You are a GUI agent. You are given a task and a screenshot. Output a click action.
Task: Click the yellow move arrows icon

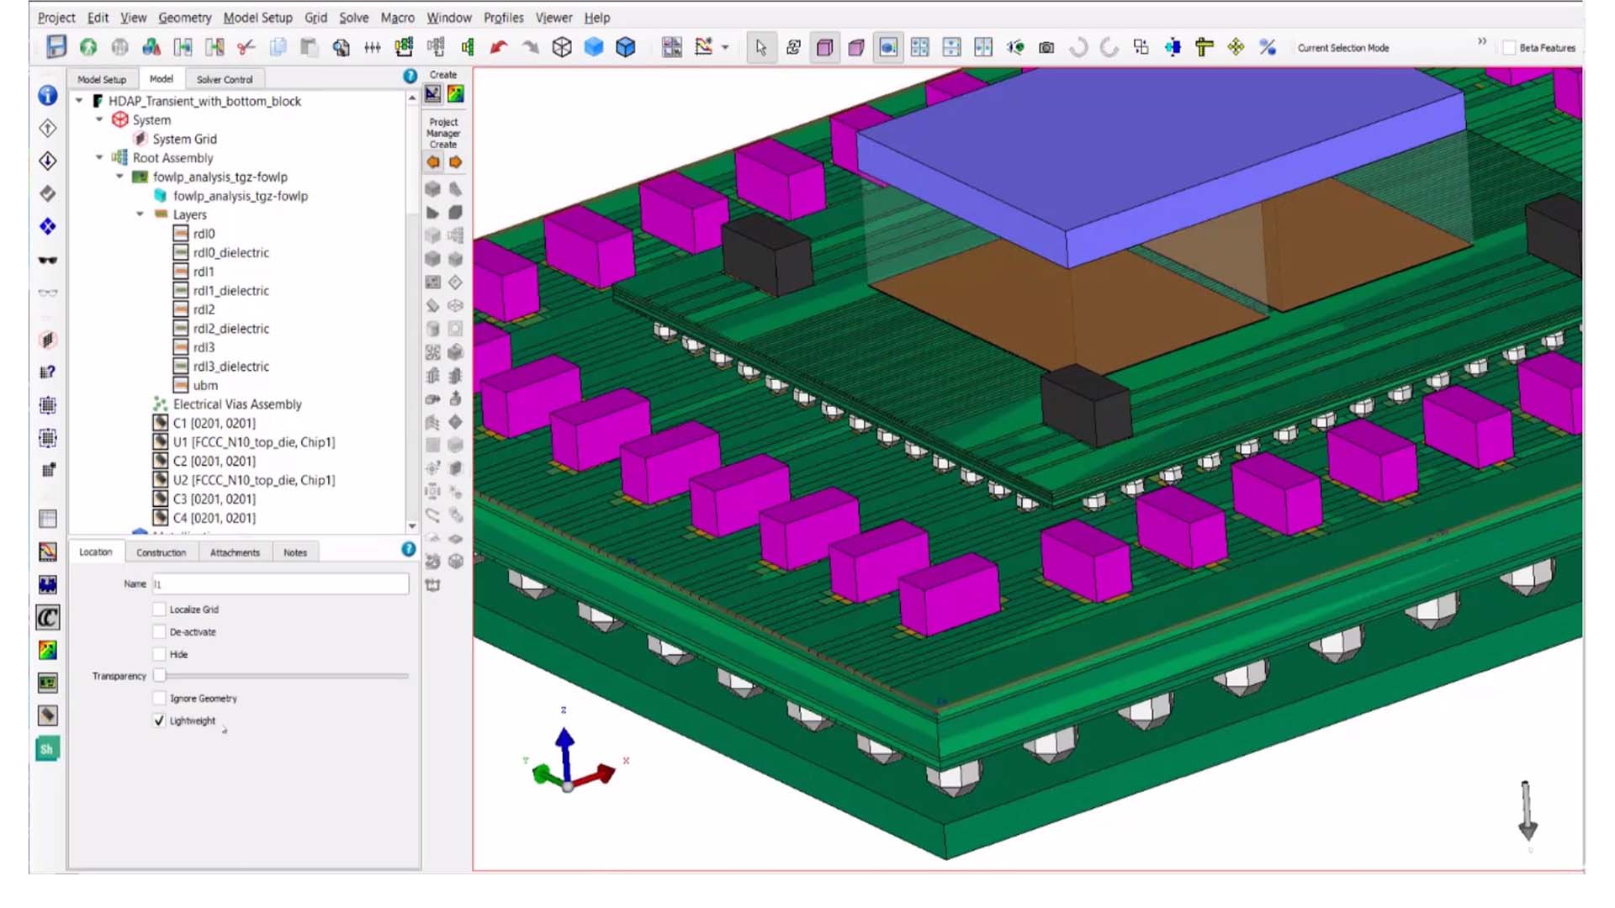pos(1236,48)
